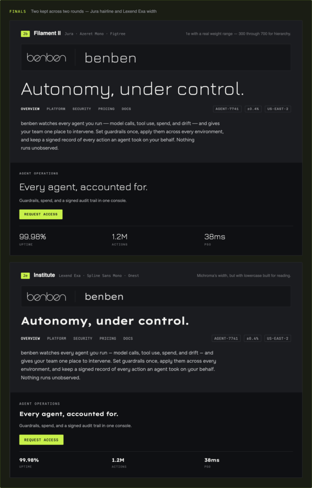Click the script benben logo in Filament II

(46, 58)
